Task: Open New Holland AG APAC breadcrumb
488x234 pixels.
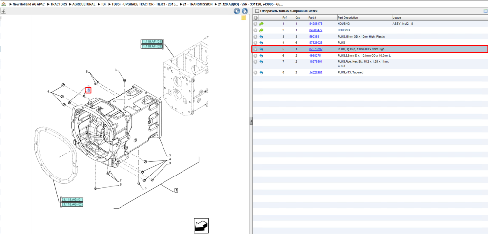Action: 29,4
